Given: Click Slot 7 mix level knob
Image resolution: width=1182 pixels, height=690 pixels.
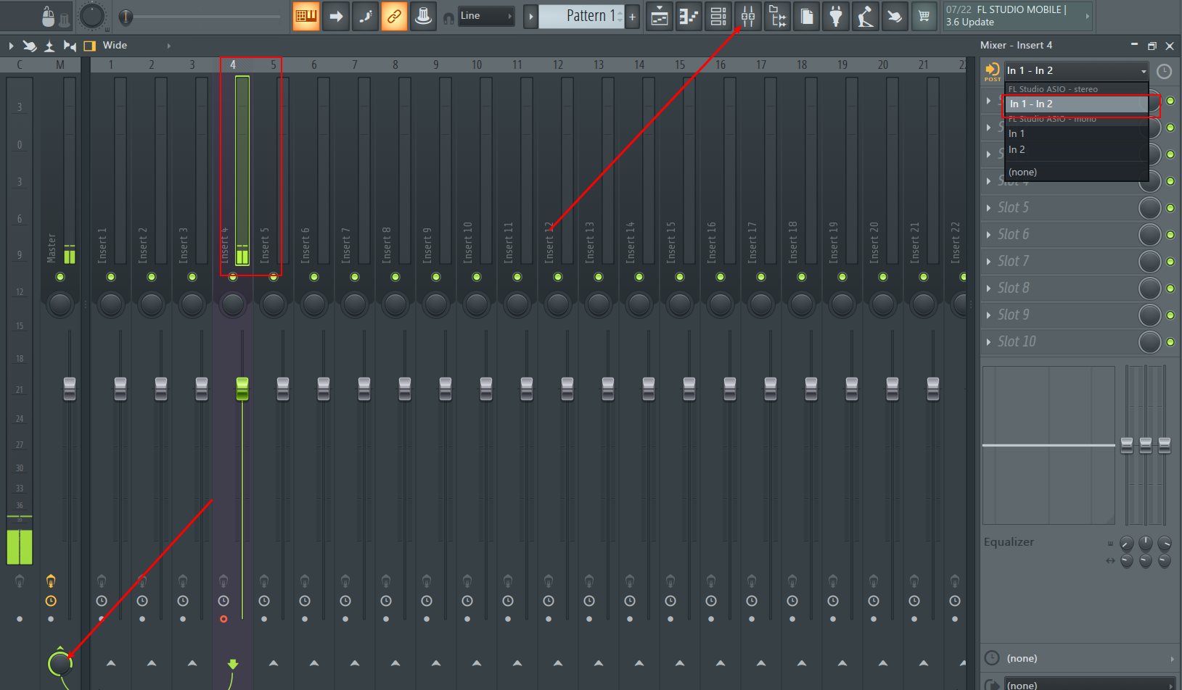Looking at the screenshot, I should pos(1150,261).
